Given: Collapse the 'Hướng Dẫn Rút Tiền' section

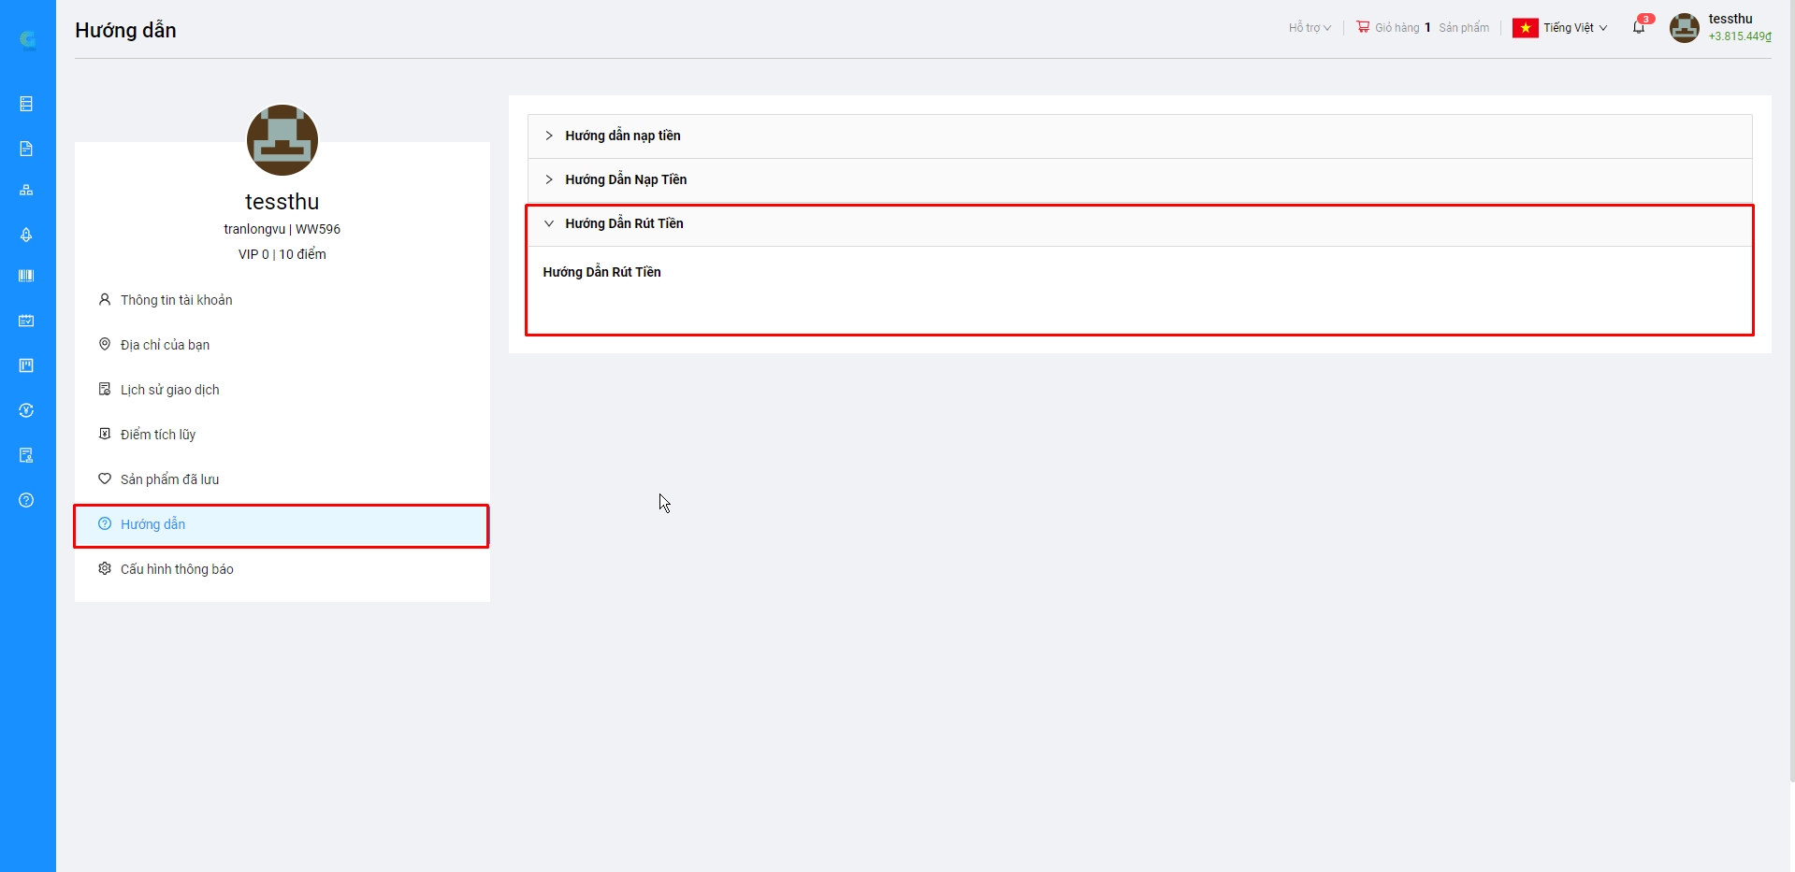Looking at the screenshot, I should coord(624,223).
